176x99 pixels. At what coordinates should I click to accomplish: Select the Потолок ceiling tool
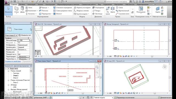click(x=44, y=11)
